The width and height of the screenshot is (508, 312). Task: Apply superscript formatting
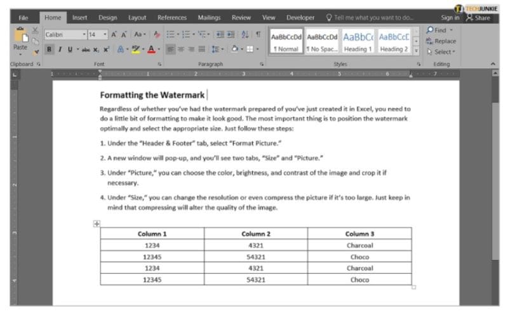click(106, 50)
